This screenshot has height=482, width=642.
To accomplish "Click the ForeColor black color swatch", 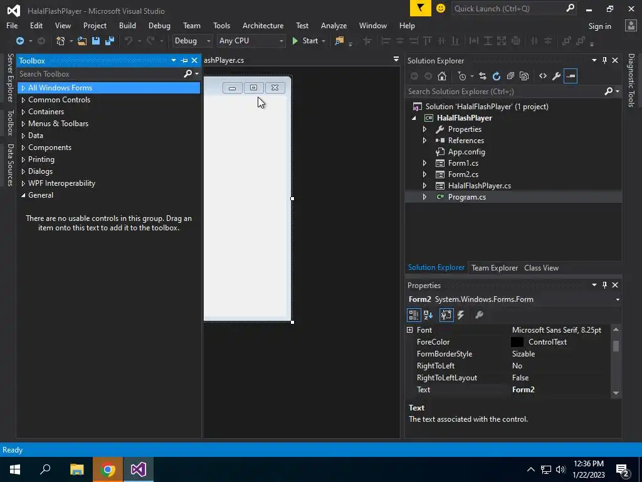I will [x=517, y=342].
